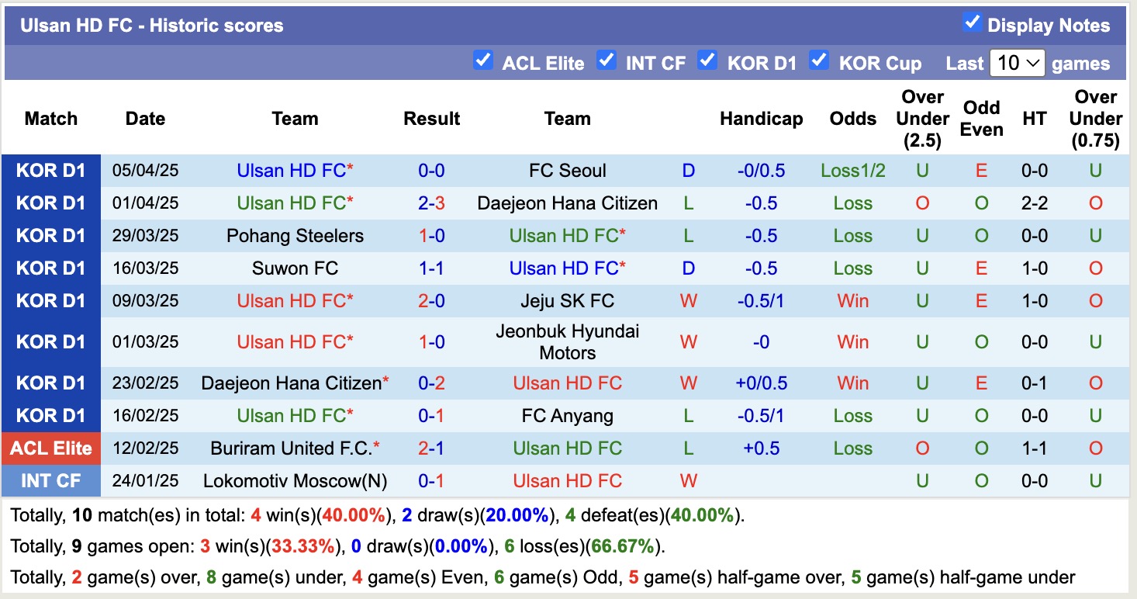The height and width of the screenshot is (599, 1137).
Task: Click the Handicap column header
Action: 761,119
